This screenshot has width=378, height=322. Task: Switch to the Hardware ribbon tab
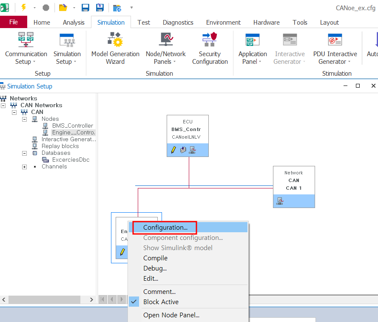point(266,23)
